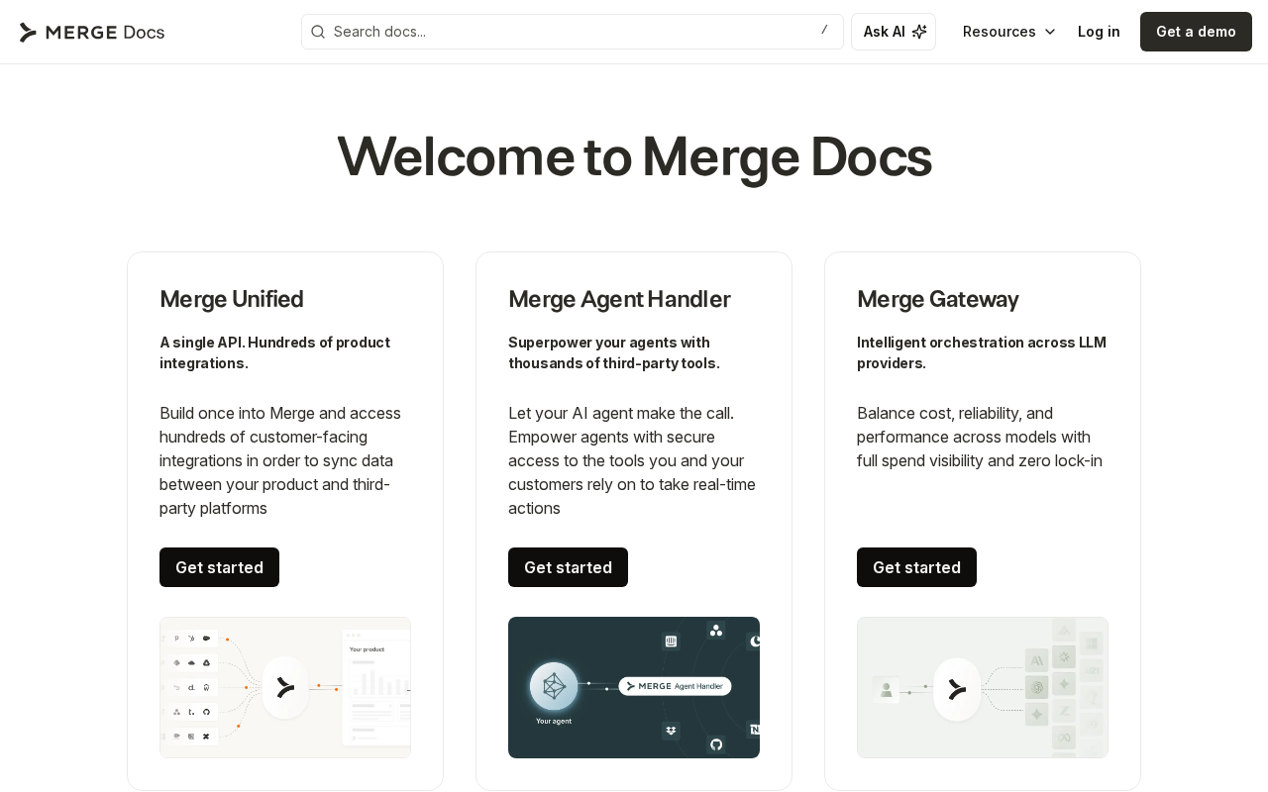Click the Your agent orb icon

click(554, 686)
